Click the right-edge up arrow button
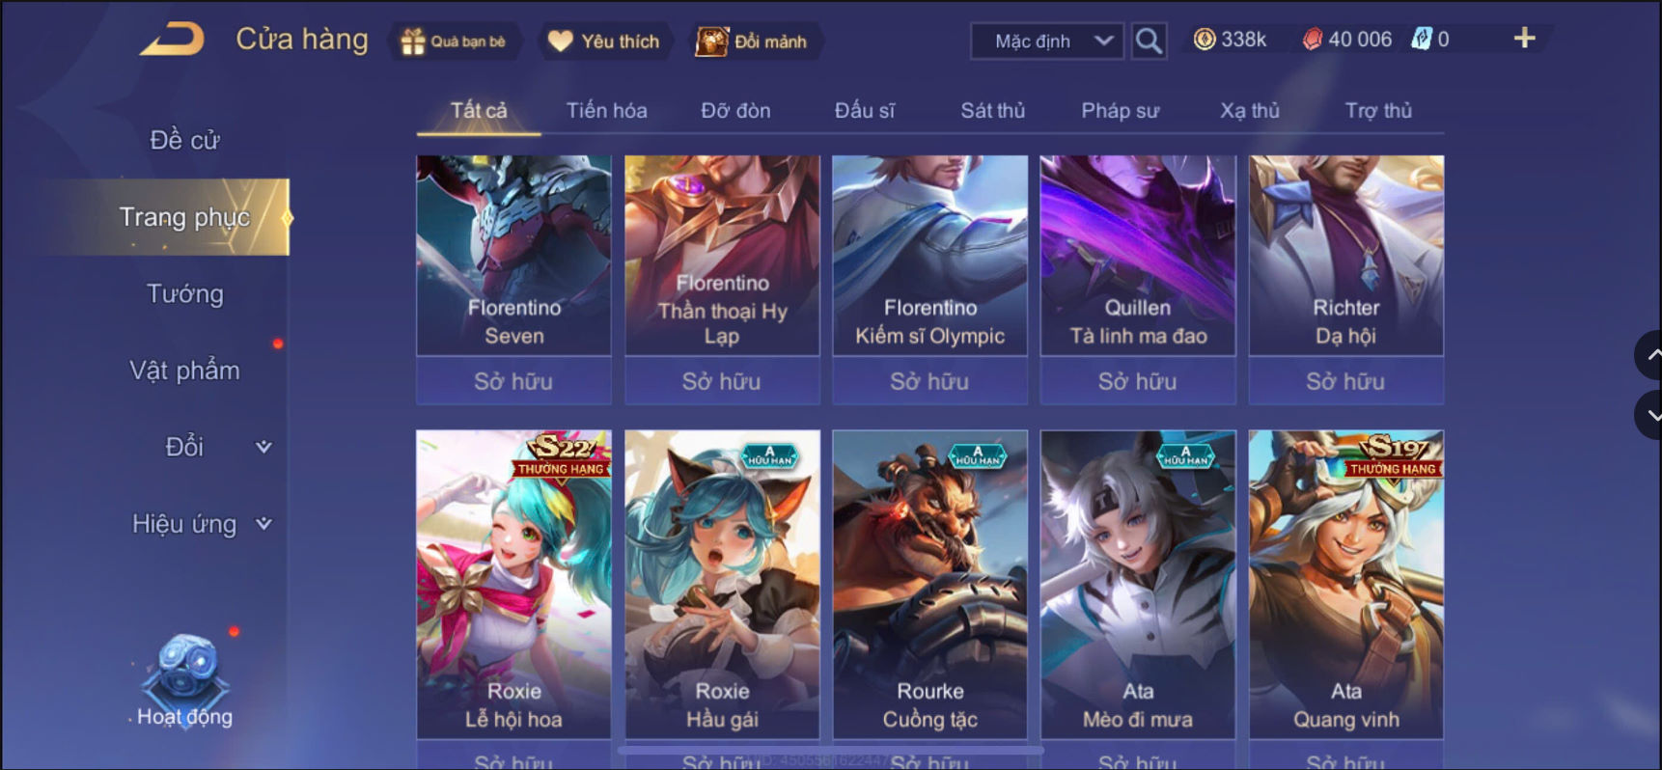 1649,355
